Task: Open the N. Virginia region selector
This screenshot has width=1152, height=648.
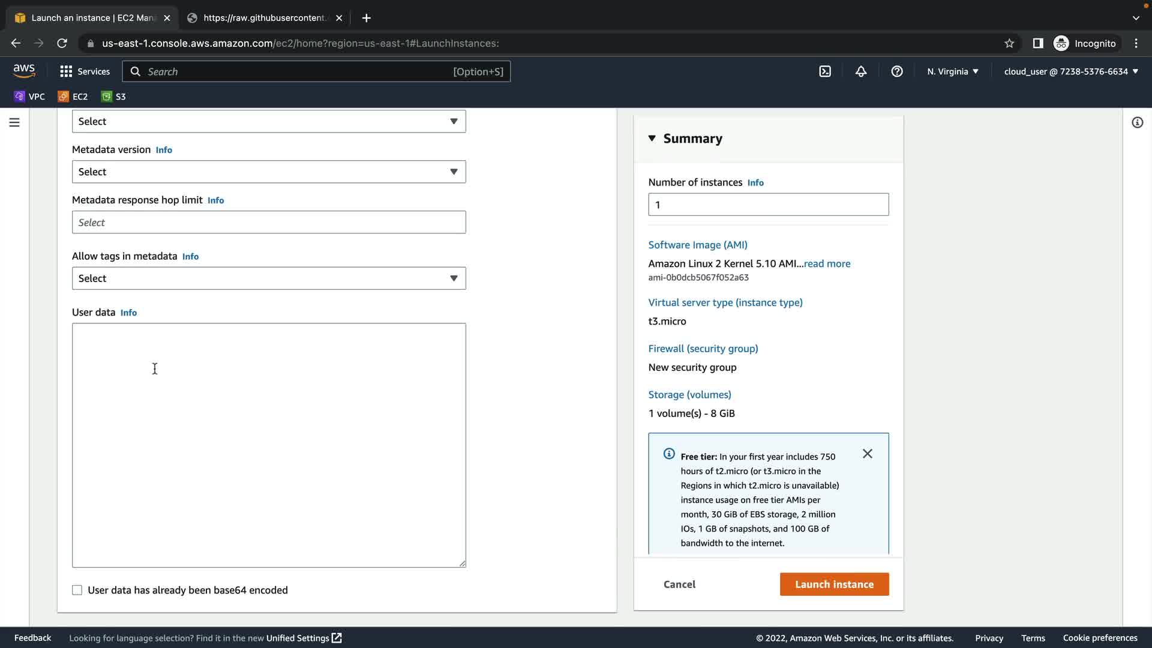Action: (x=952, y=71)
